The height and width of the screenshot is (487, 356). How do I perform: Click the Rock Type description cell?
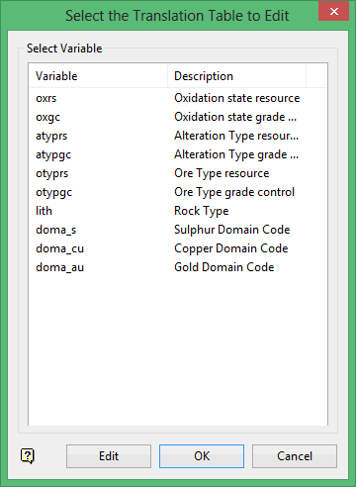click(202, 211)
